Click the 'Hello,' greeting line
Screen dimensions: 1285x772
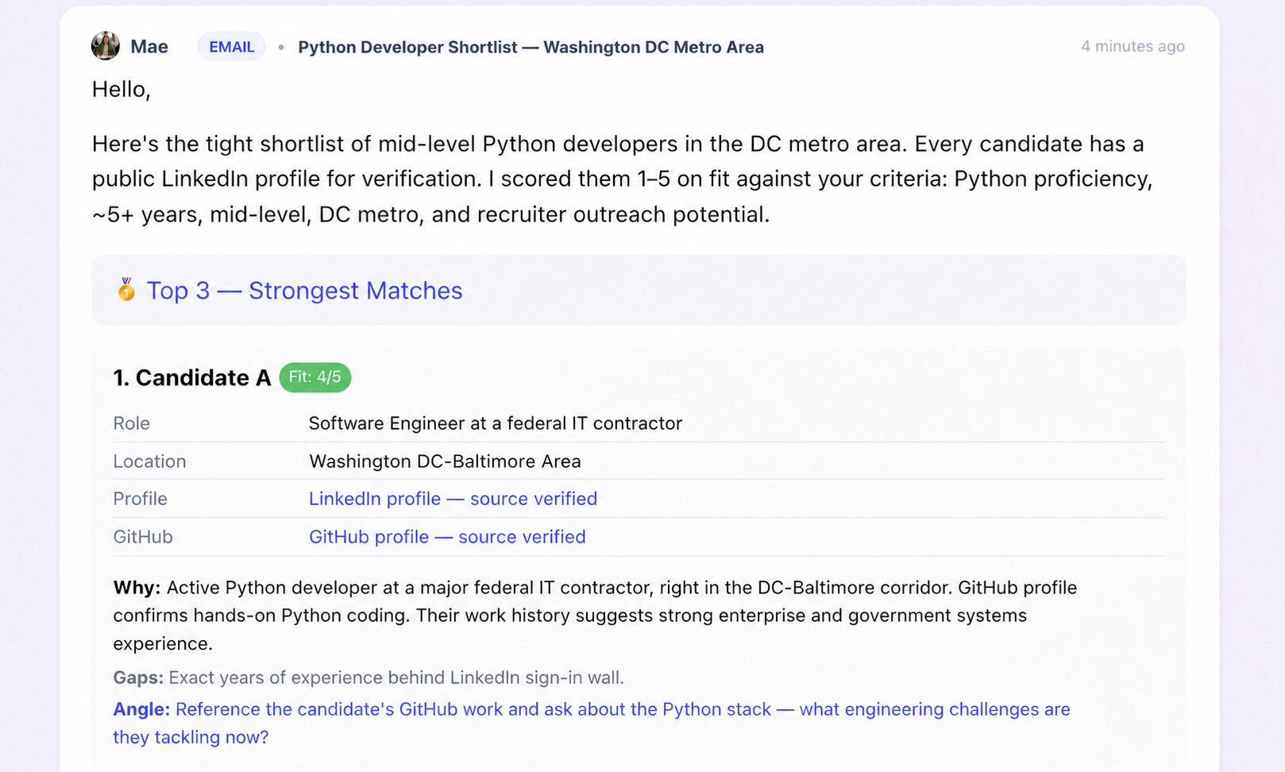coord(122,89)
